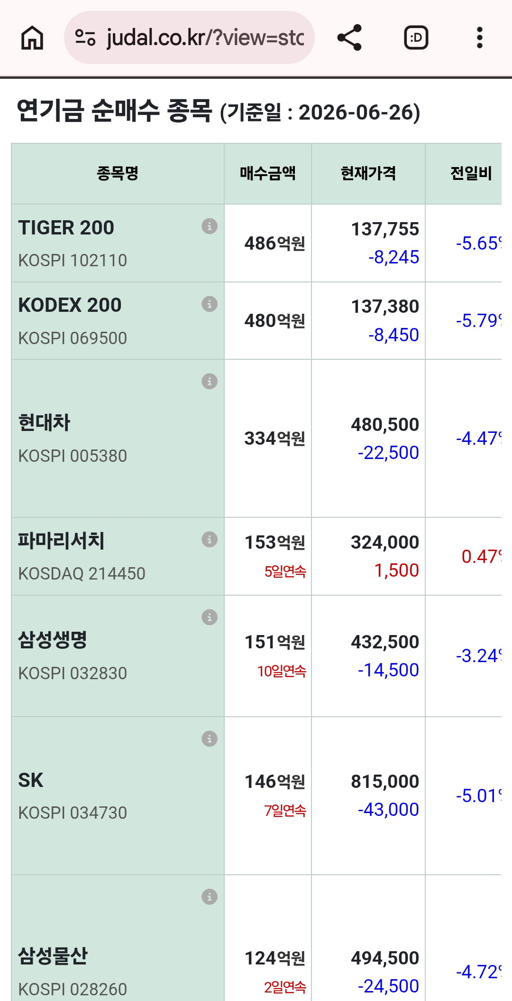
Task: Select the 전일비 column header
Action: pos(471,173)
